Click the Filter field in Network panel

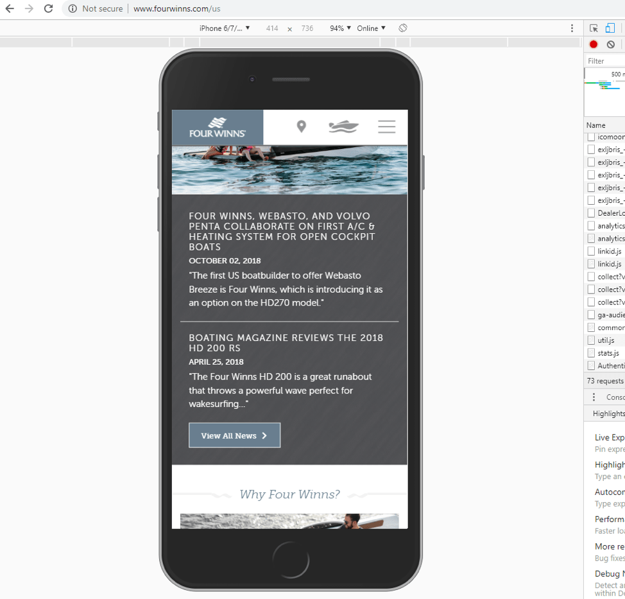click(x=605, y=61)
